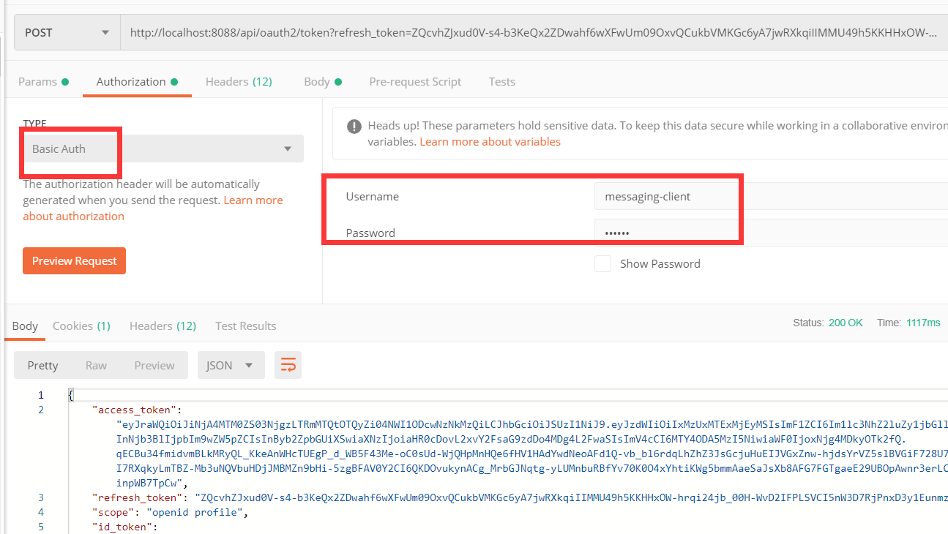Image resolution: width=948 pixels, height=534 pixels.
Task: Open the Test Results tab
Action: point(245,326)
